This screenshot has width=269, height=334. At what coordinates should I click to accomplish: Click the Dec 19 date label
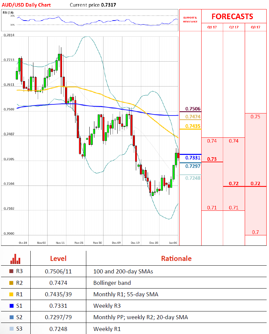coord(135,243)
